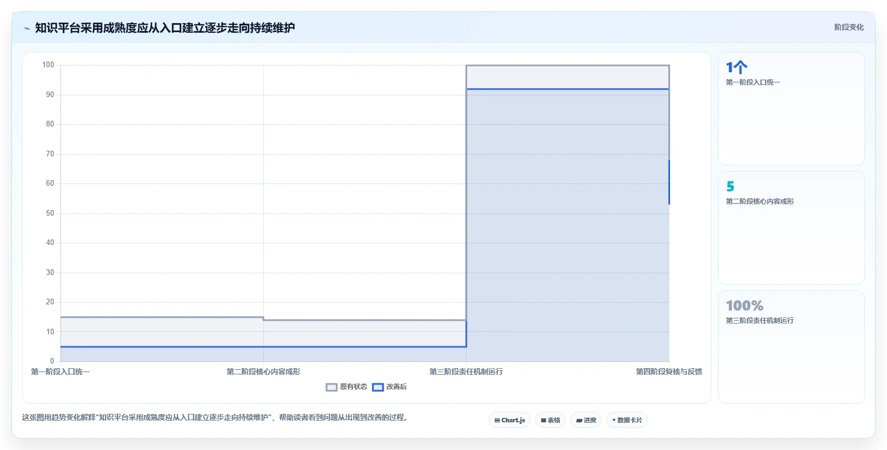Click the 进度 tag icon
The width and height of the screenshot is (887, 450).
[579, 421]
